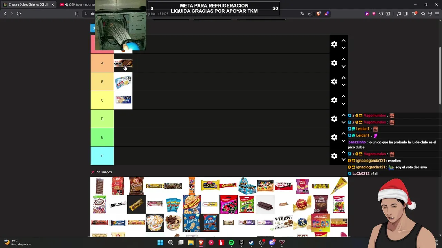Pick the Cookie Crisp cereal box image

point(99,204)
